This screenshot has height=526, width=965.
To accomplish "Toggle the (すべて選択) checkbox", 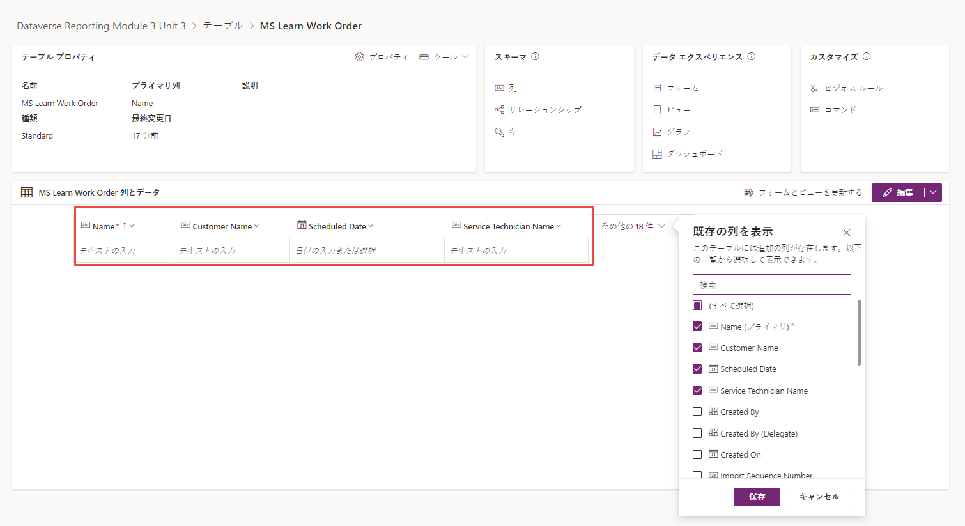I will (697, 306).
